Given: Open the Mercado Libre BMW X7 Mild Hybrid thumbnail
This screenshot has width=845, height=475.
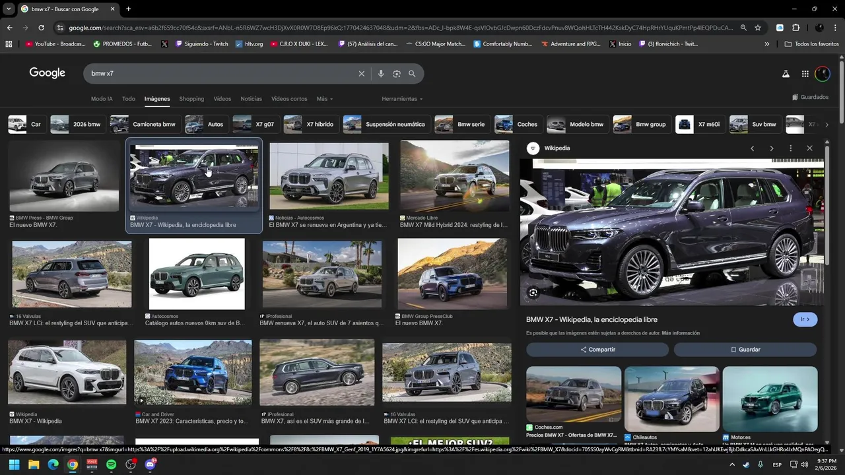Looking at the screenshot, I should (454, 175).
